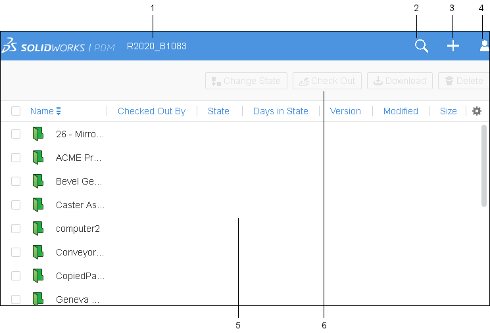This screenshot has height=333, width=490.
Task: Open the Geneva folder entry
Action: coord(77,300)
